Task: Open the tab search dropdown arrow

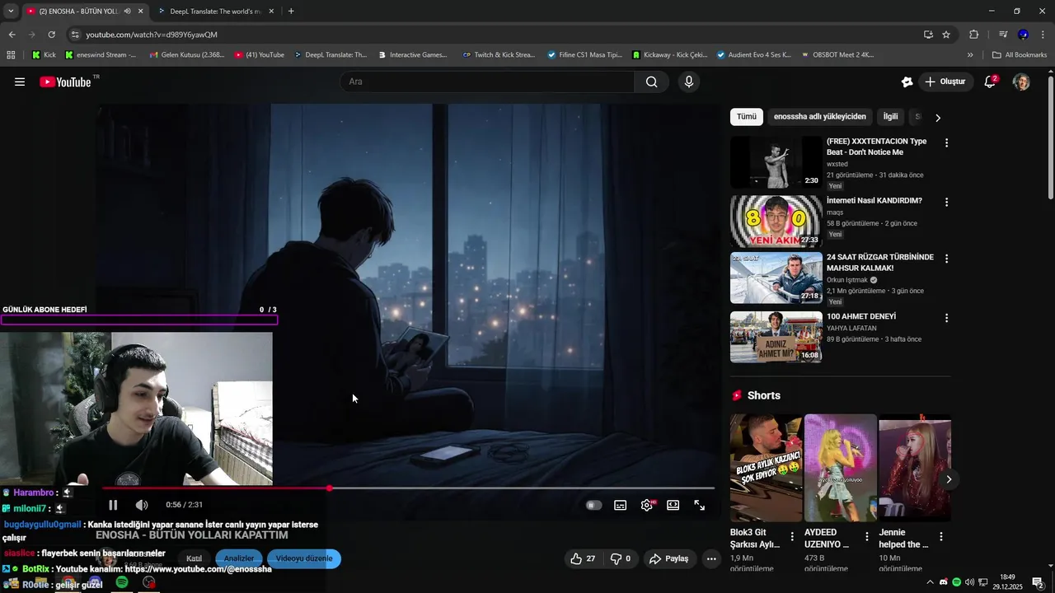Action: [x=11, y=12]
